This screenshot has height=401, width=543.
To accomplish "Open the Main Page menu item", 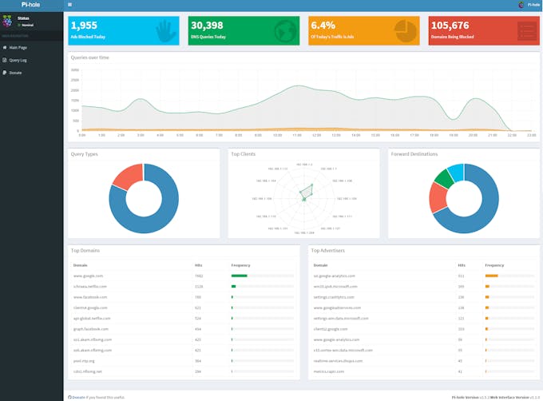I will [x=31, y=47].
